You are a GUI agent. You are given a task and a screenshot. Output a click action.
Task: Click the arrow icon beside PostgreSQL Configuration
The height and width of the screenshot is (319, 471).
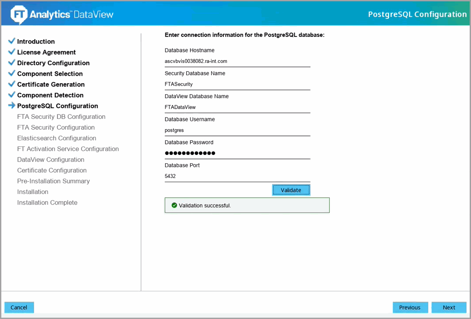pyautogui.click(x=12, y=106)
